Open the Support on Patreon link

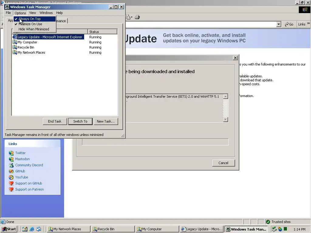pos(29,189)
